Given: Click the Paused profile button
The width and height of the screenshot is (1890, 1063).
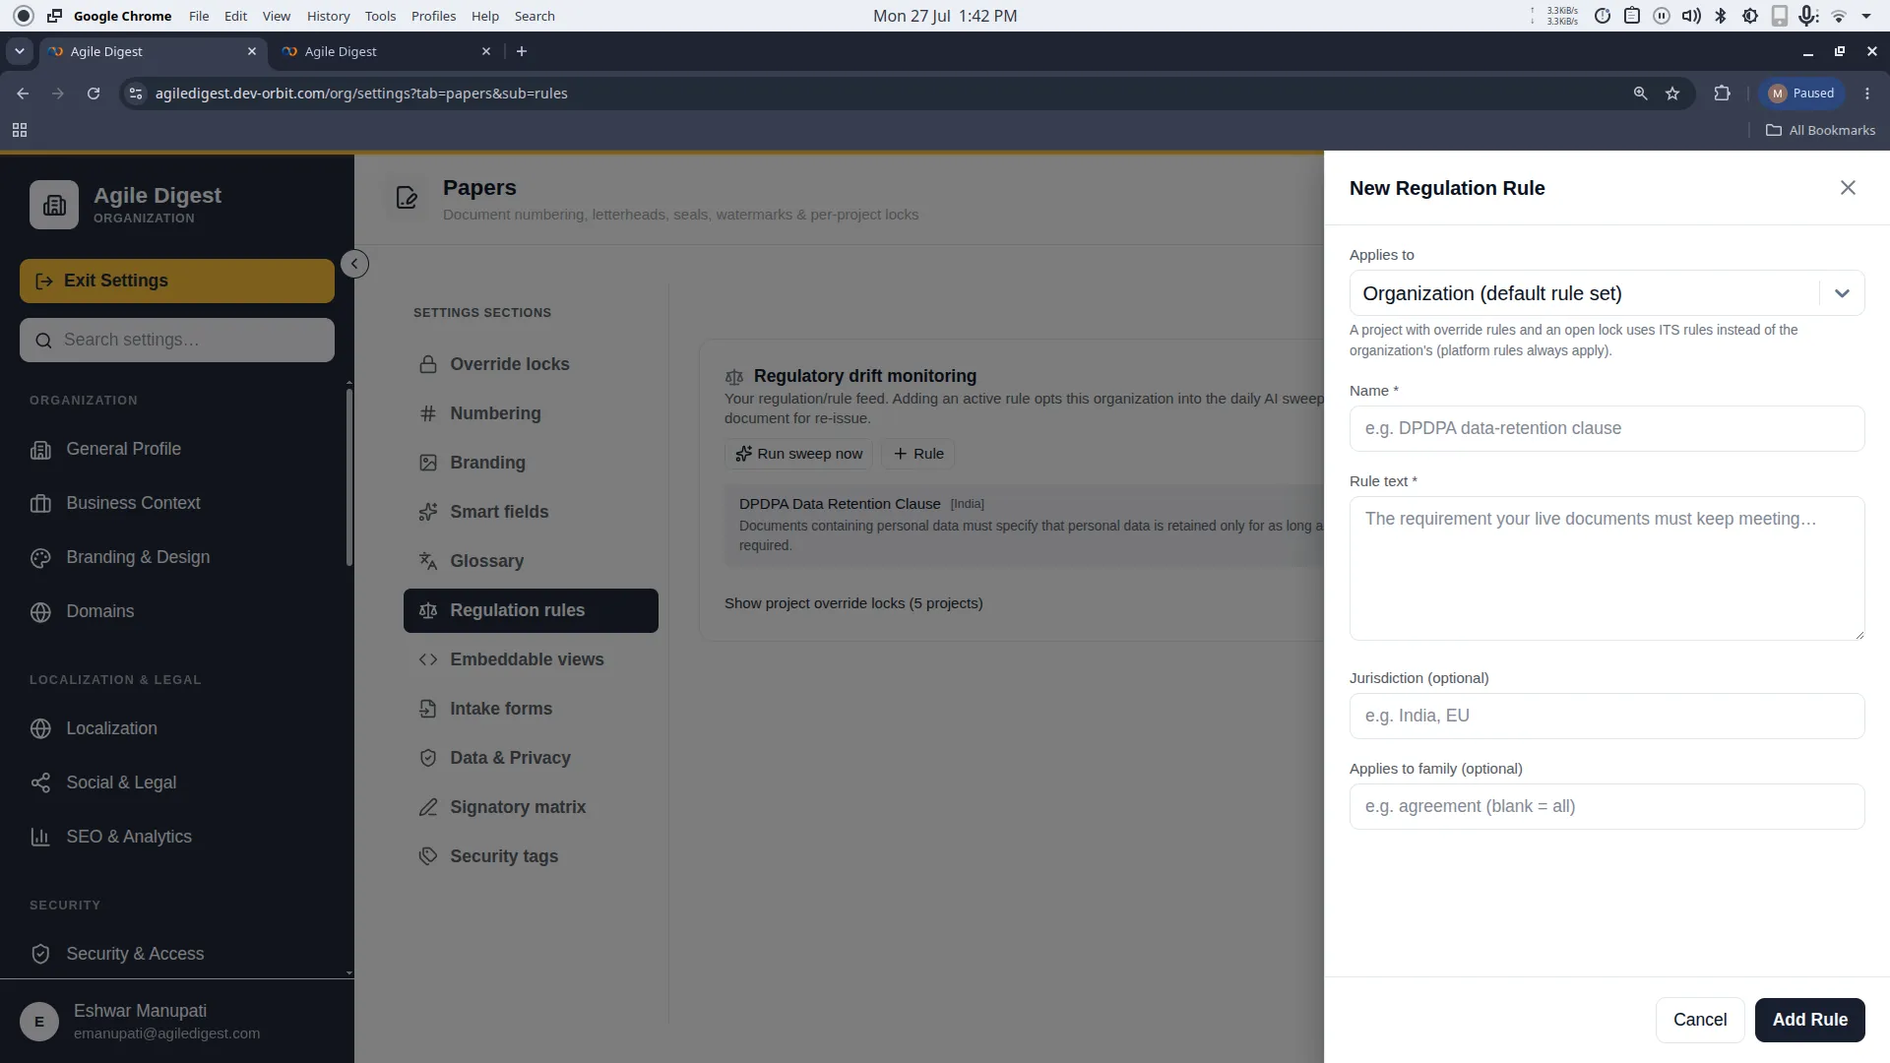Looking at the screenshot, I should tap(1801, 94).
